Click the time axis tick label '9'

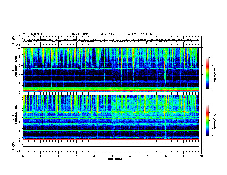pos(183,156)
